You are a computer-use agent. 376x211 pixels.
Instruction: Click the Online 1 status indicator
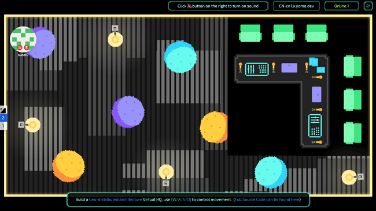[341, 6]
